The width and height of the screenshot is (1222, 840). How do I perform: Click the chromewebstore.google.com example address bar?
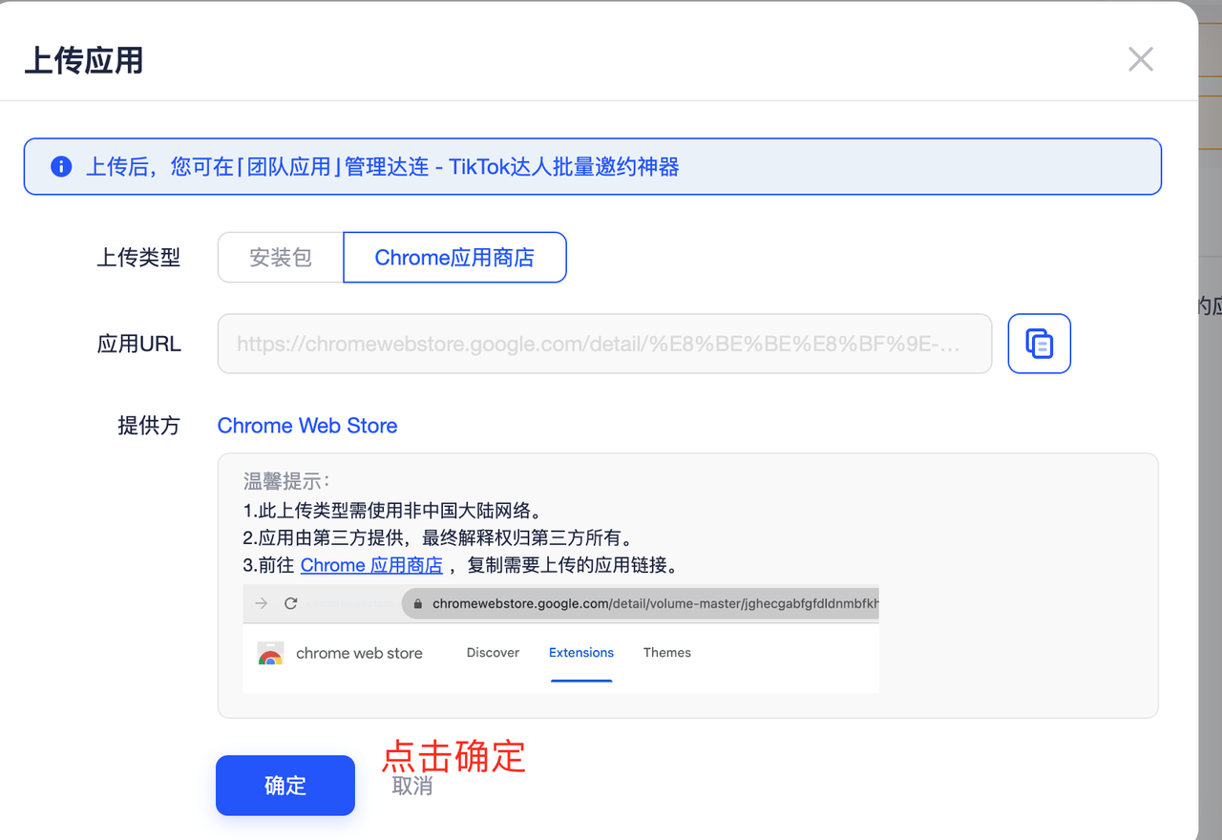point(640,603)
